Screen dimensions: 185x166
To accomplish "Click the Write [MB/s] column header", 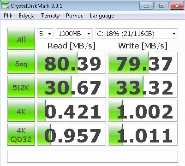I will pos(143,46).
